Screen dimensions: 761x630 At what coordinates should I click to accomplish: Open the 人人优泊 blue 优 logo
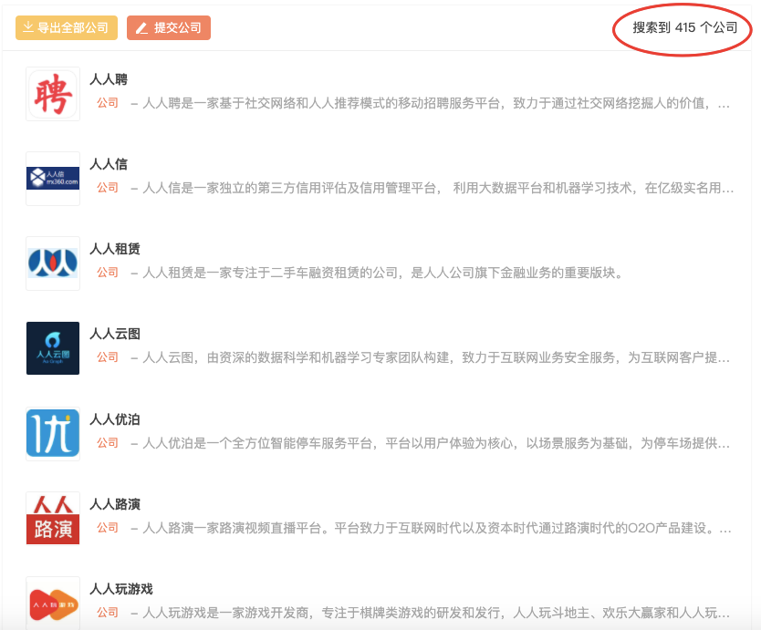coord(53,434)
